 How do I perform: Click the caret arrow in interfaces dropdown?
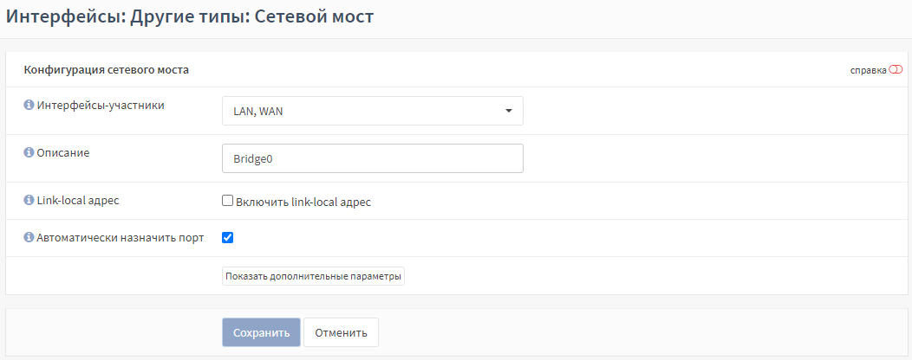tap(508, 111)
